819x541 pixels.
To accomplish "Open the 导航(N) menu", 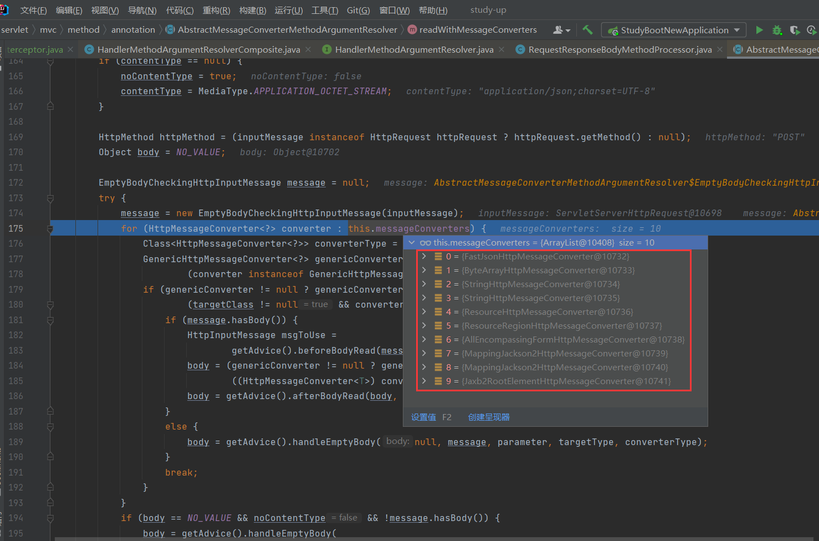I will pyautogui.click(x=142, y=10).
